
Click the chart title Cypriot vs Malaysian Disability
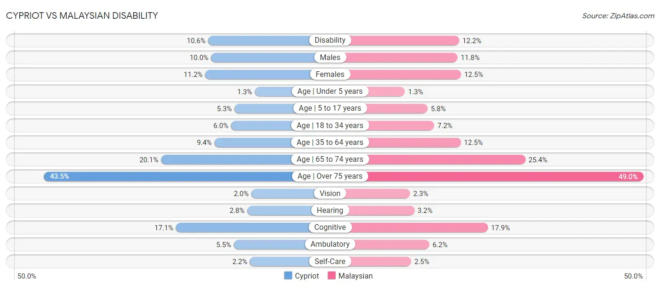[82, 15]
